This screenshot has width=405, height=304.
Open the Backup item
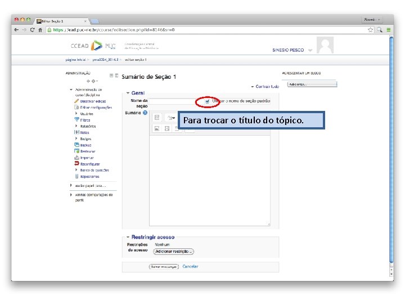coord(85,145)
